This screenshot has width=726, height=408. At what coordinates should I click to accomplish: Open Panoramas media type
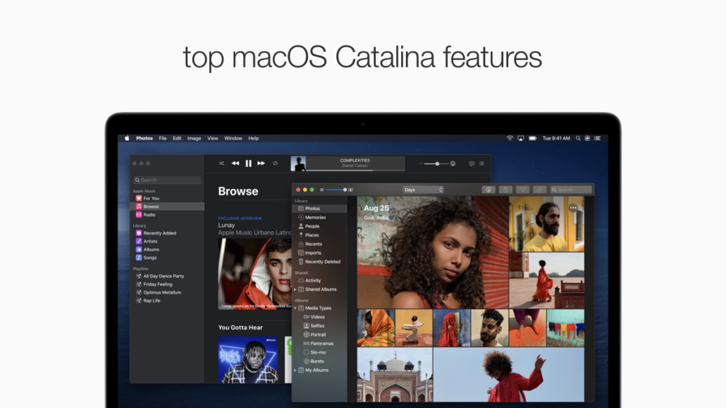pos(320,344)
